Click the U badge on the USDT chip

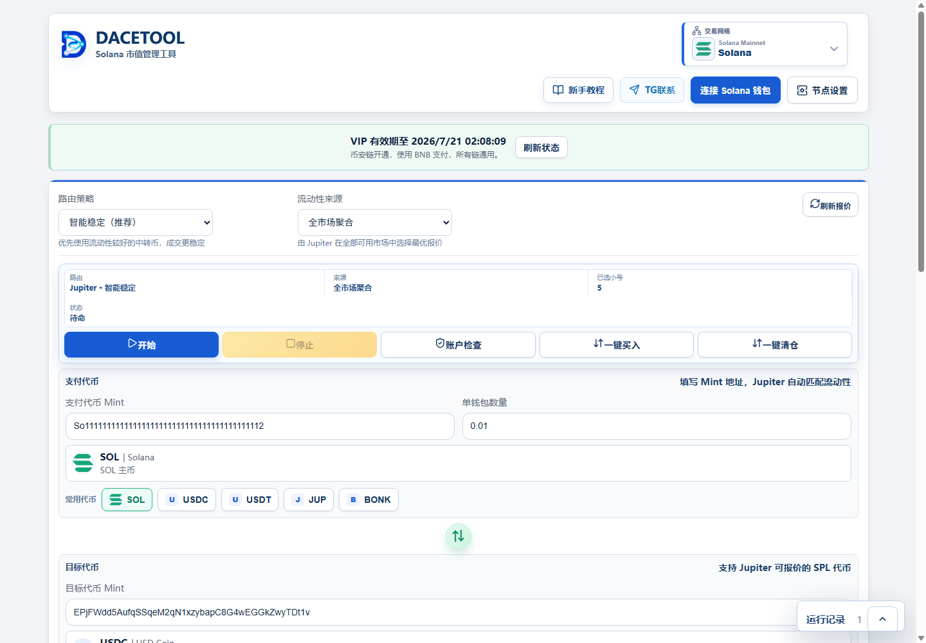coord(235,500)
